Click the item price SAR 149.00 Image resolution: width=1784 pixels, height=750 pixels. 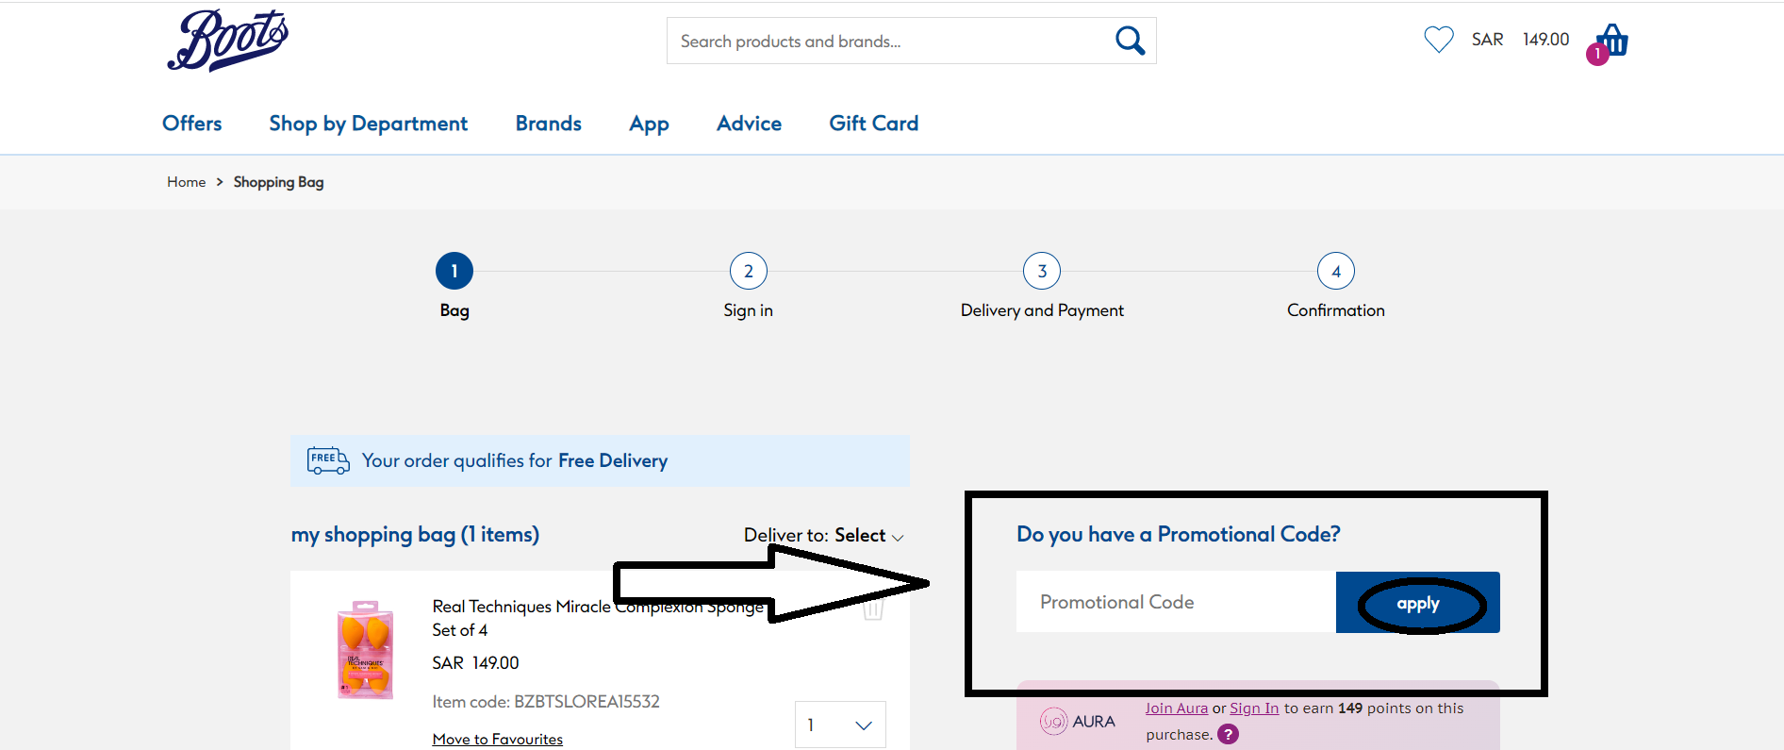click(x=476, y=662)
